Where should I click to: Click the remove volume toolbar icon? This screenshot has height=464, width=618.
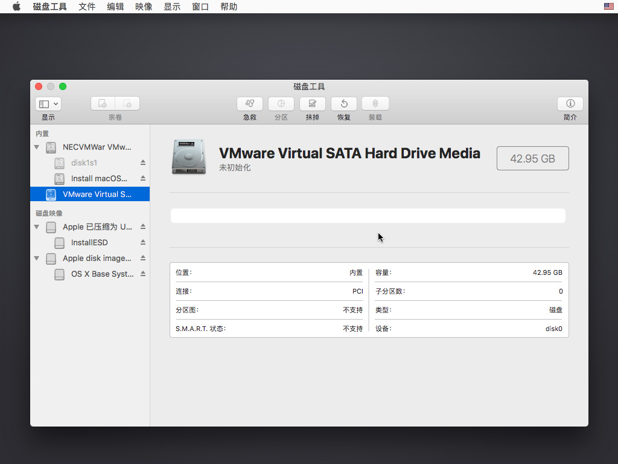(127, 104)
